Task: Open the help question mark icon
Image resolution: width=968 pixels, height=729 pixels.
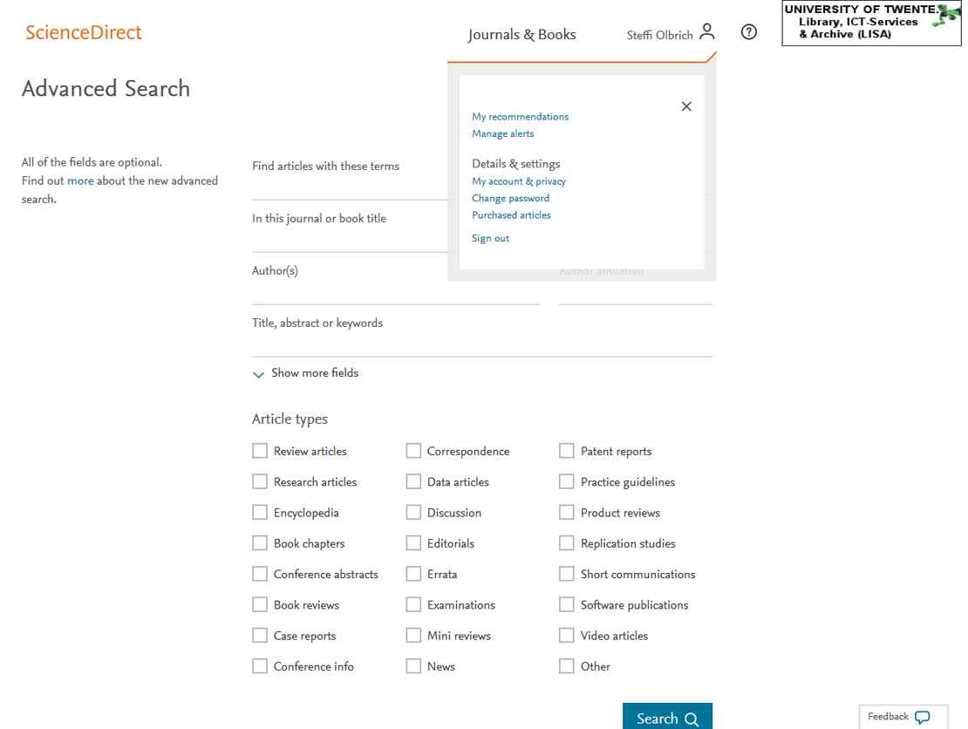Action: click(749, 32)
